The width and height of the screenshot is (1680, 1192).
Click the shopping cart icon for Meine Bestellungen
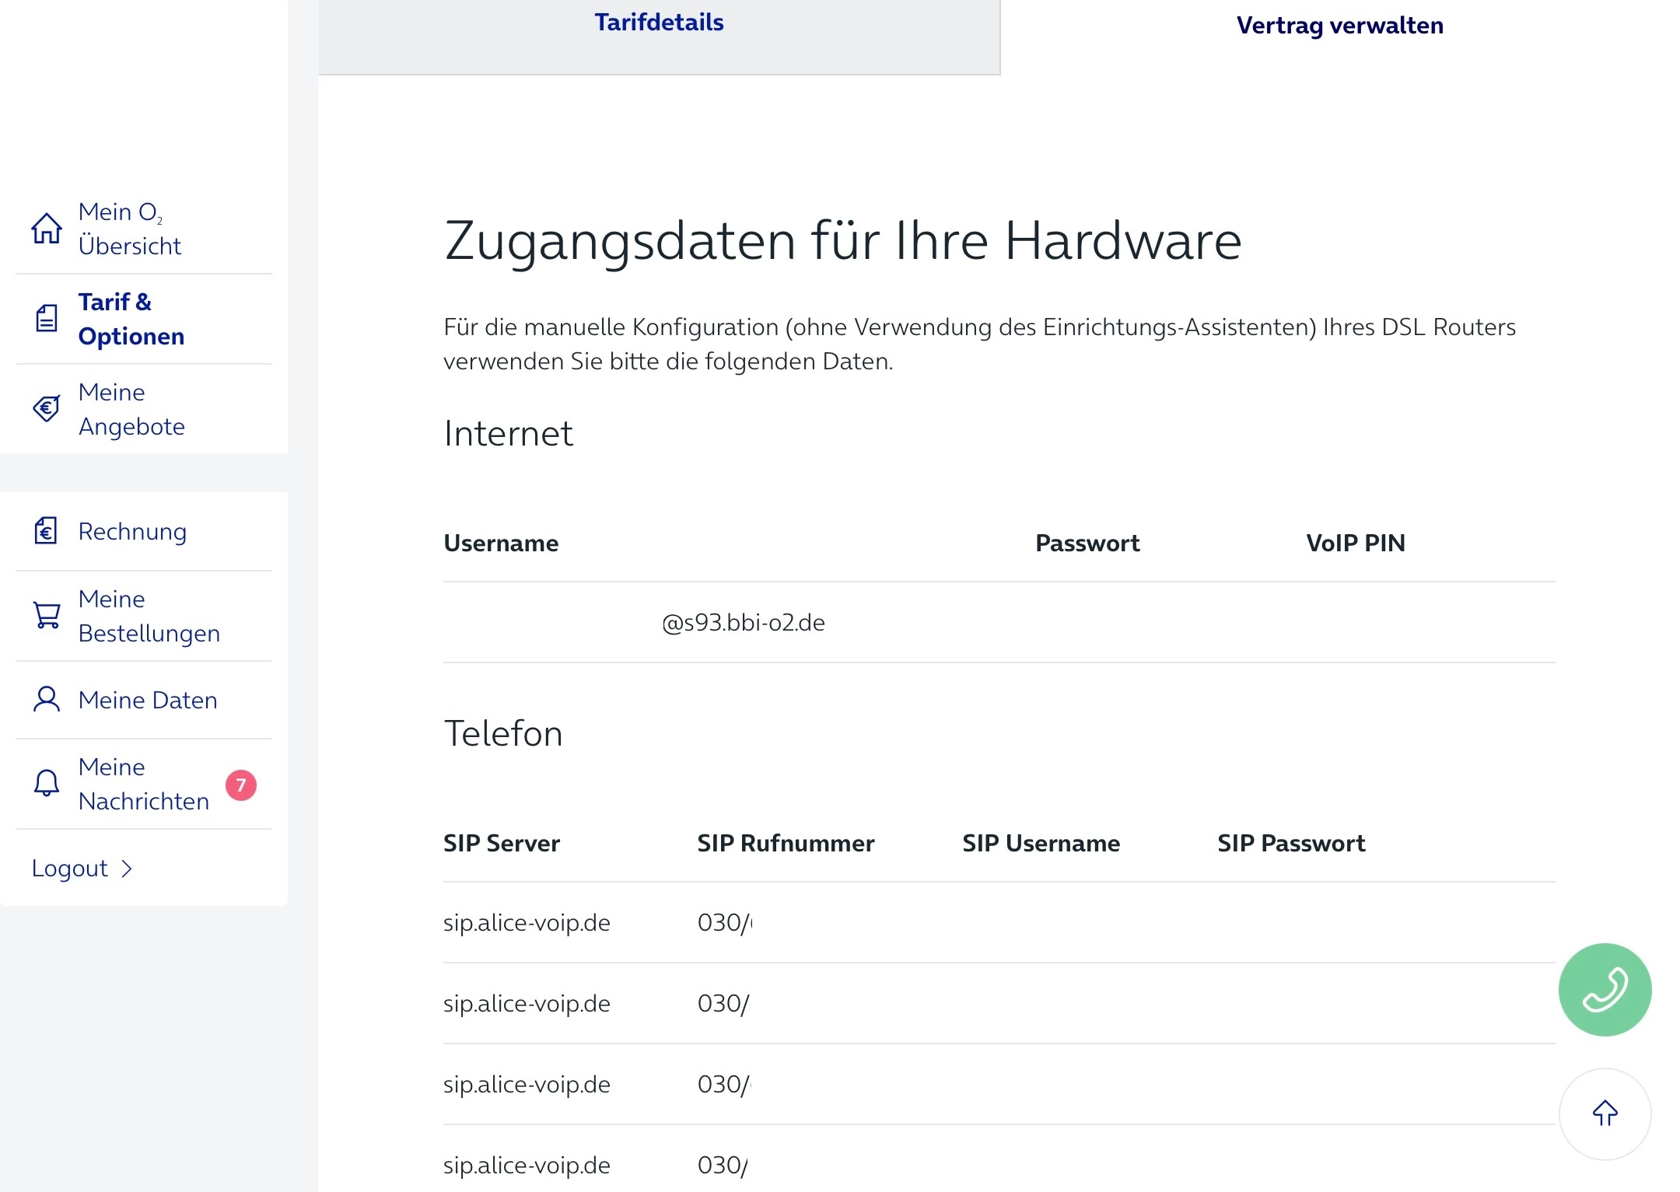point(47,615)
